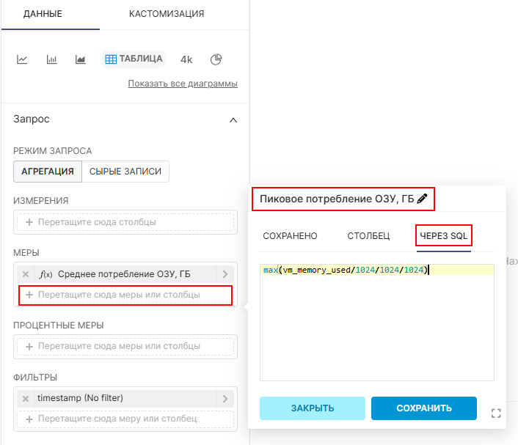Viewport: 518px width, 445px height.
Task: Click the expand editor fullscreen icon
Action: point(496,413)
